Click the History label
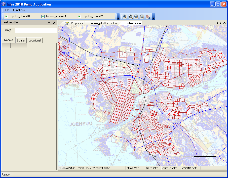Image resolution: width=228 pixels, height=178 pixels. 7,30
